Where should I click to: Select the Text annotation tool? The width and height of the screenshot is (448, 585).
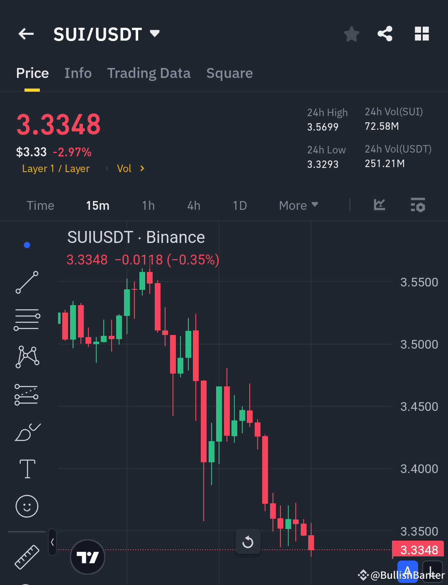click(27, 468)
